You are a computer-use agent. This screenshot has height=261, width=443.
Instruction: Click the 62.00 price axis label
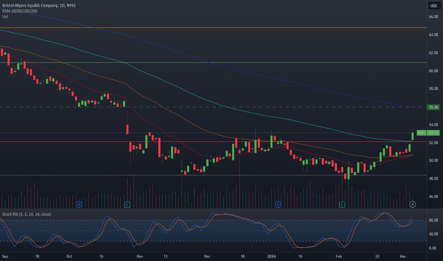[x=433, y=53]
